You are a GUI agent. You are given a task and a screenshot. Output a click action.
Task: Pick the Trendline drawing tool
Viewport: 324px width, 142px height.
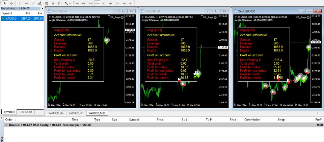[33, 3]
